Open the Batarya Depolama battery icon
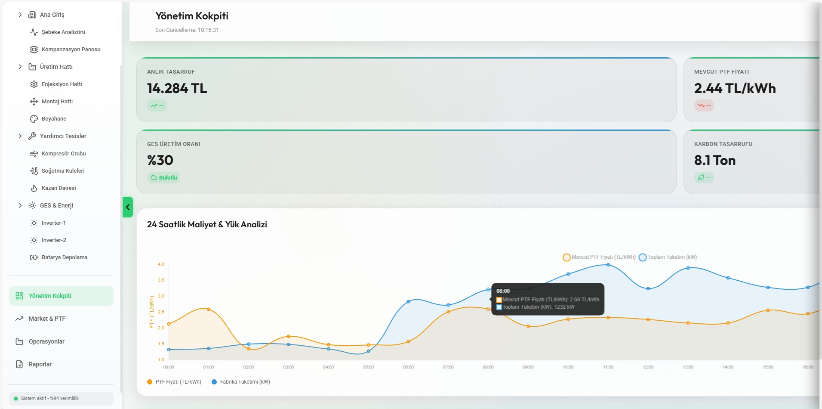Image resolution: width=822 pixels, height=409 pixels. pos(34,257)
